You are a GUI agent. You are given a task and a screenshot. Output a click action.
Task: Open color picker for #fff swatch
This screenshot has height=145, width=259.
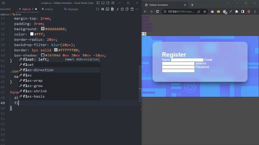(32, 34)
